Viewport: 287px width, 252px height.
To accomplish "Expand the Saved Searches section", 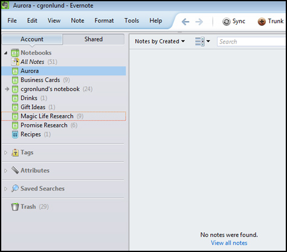I will (5, 189).
